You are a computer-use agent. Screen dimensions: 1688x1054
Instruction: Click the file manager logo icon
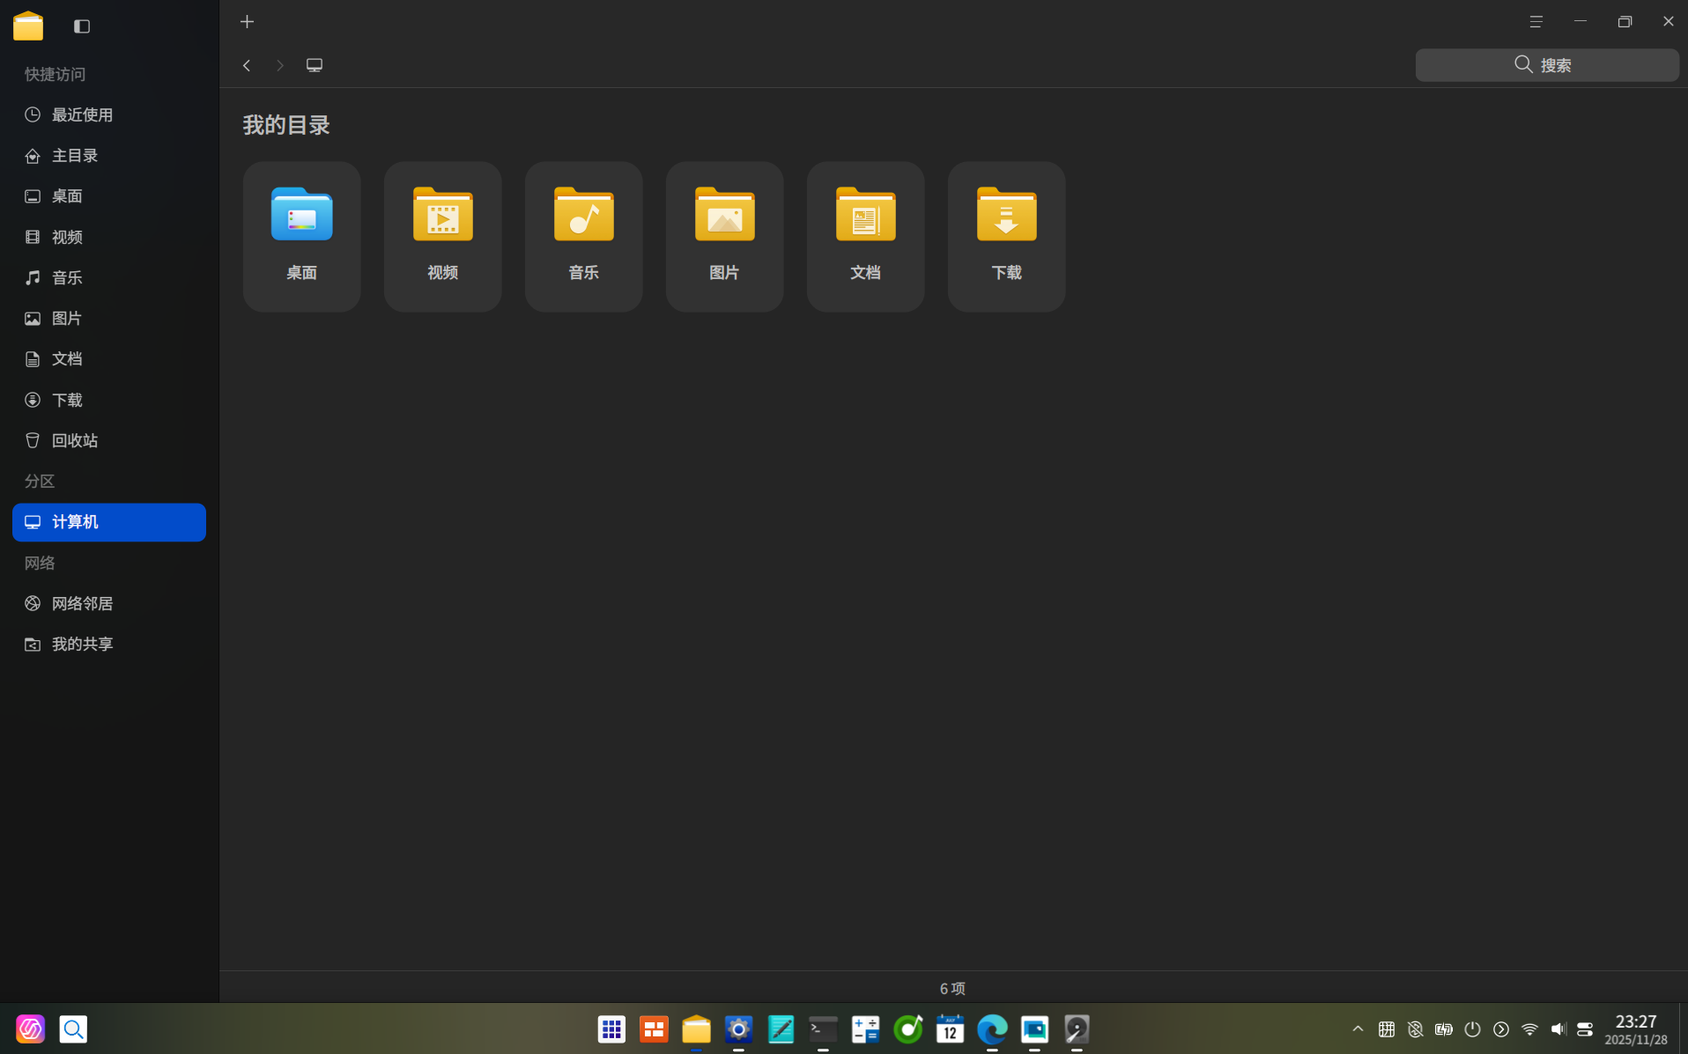pyautogui.click(x=28, y=26)
